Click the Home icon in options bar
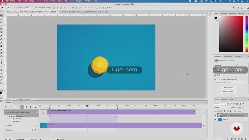This screenshot has height=140, width=249. [x=2, y=8]
